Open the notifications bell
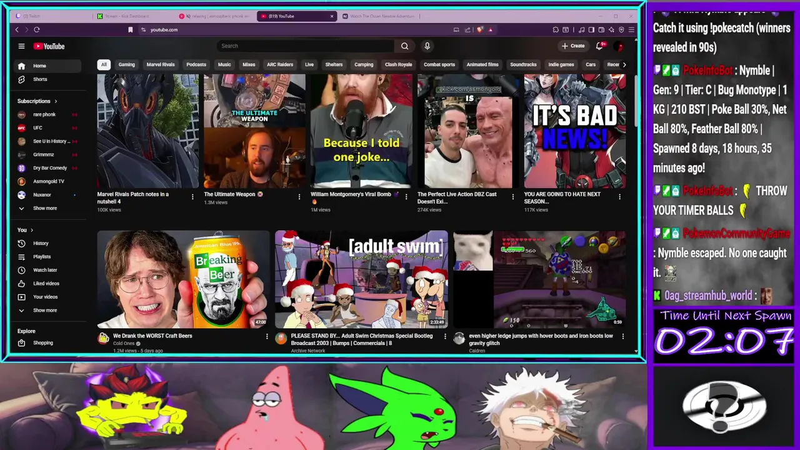 [600, 46]
